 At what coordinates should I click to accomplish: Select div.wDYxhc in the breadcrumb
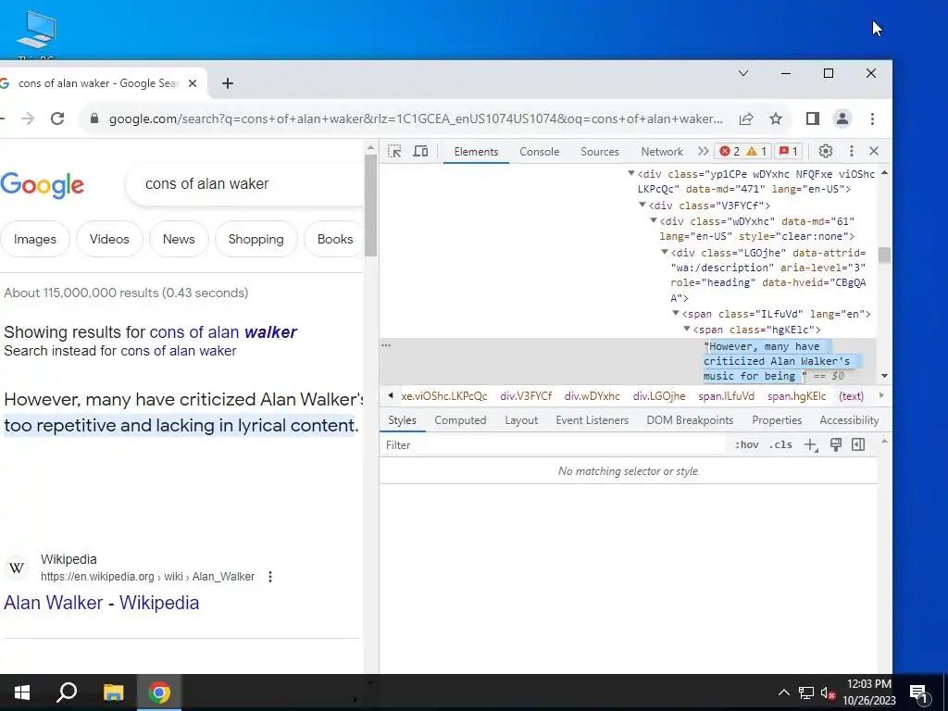[x=592, y=396]
